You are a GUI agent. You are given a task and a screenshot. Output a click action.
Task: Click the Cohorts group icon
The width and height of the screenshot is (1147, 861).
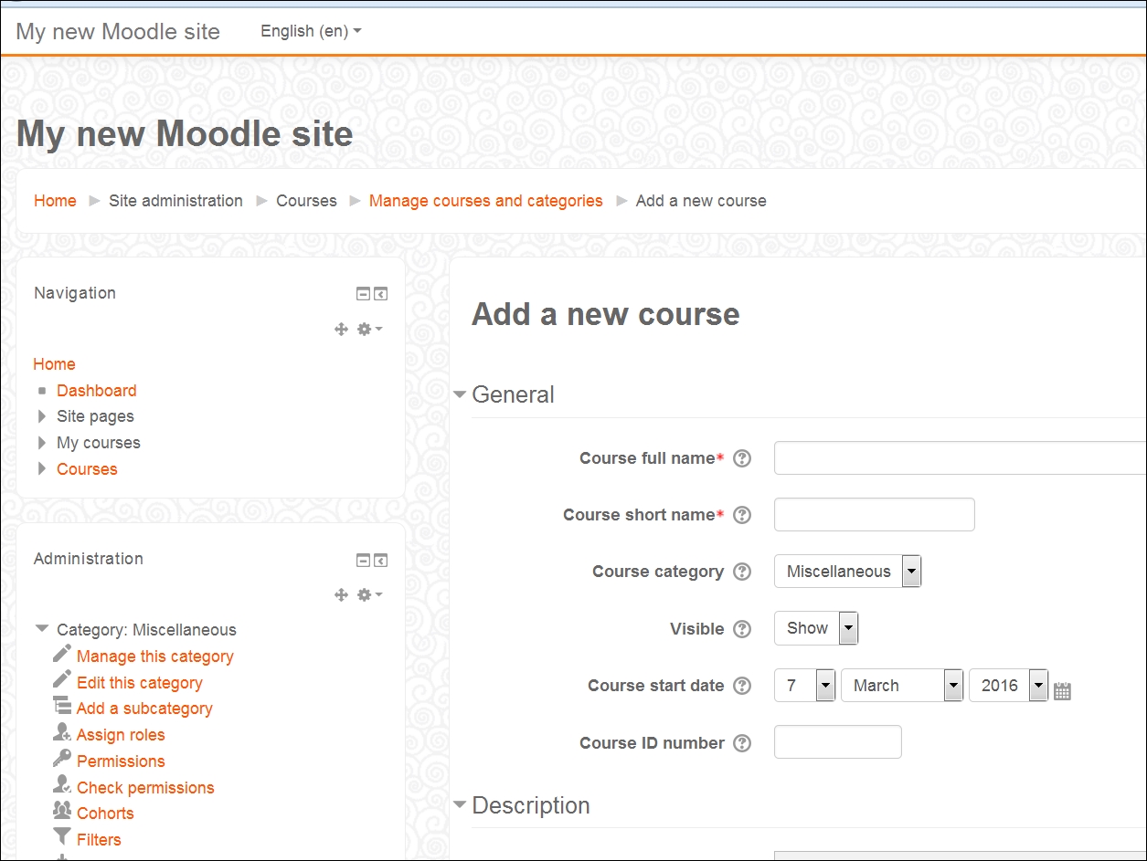[x=62, y=811]
